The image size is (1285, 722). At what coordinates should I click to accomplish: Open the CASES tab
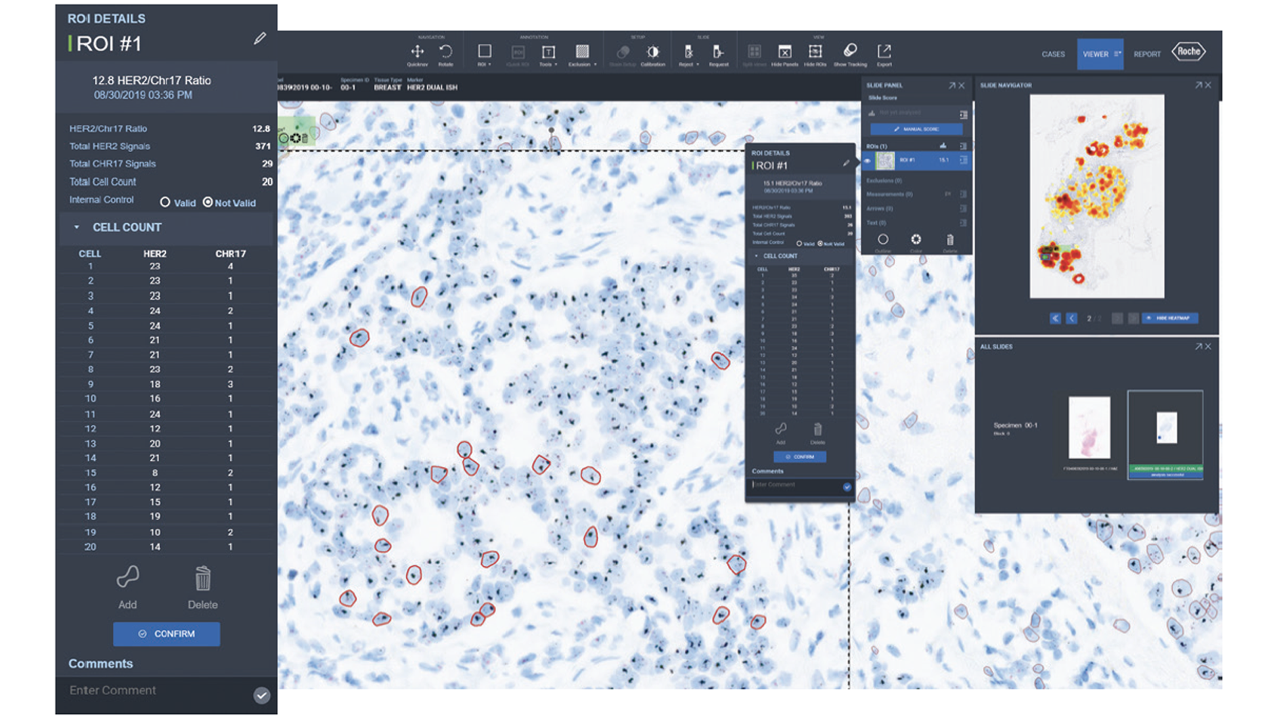point(1053,54)
